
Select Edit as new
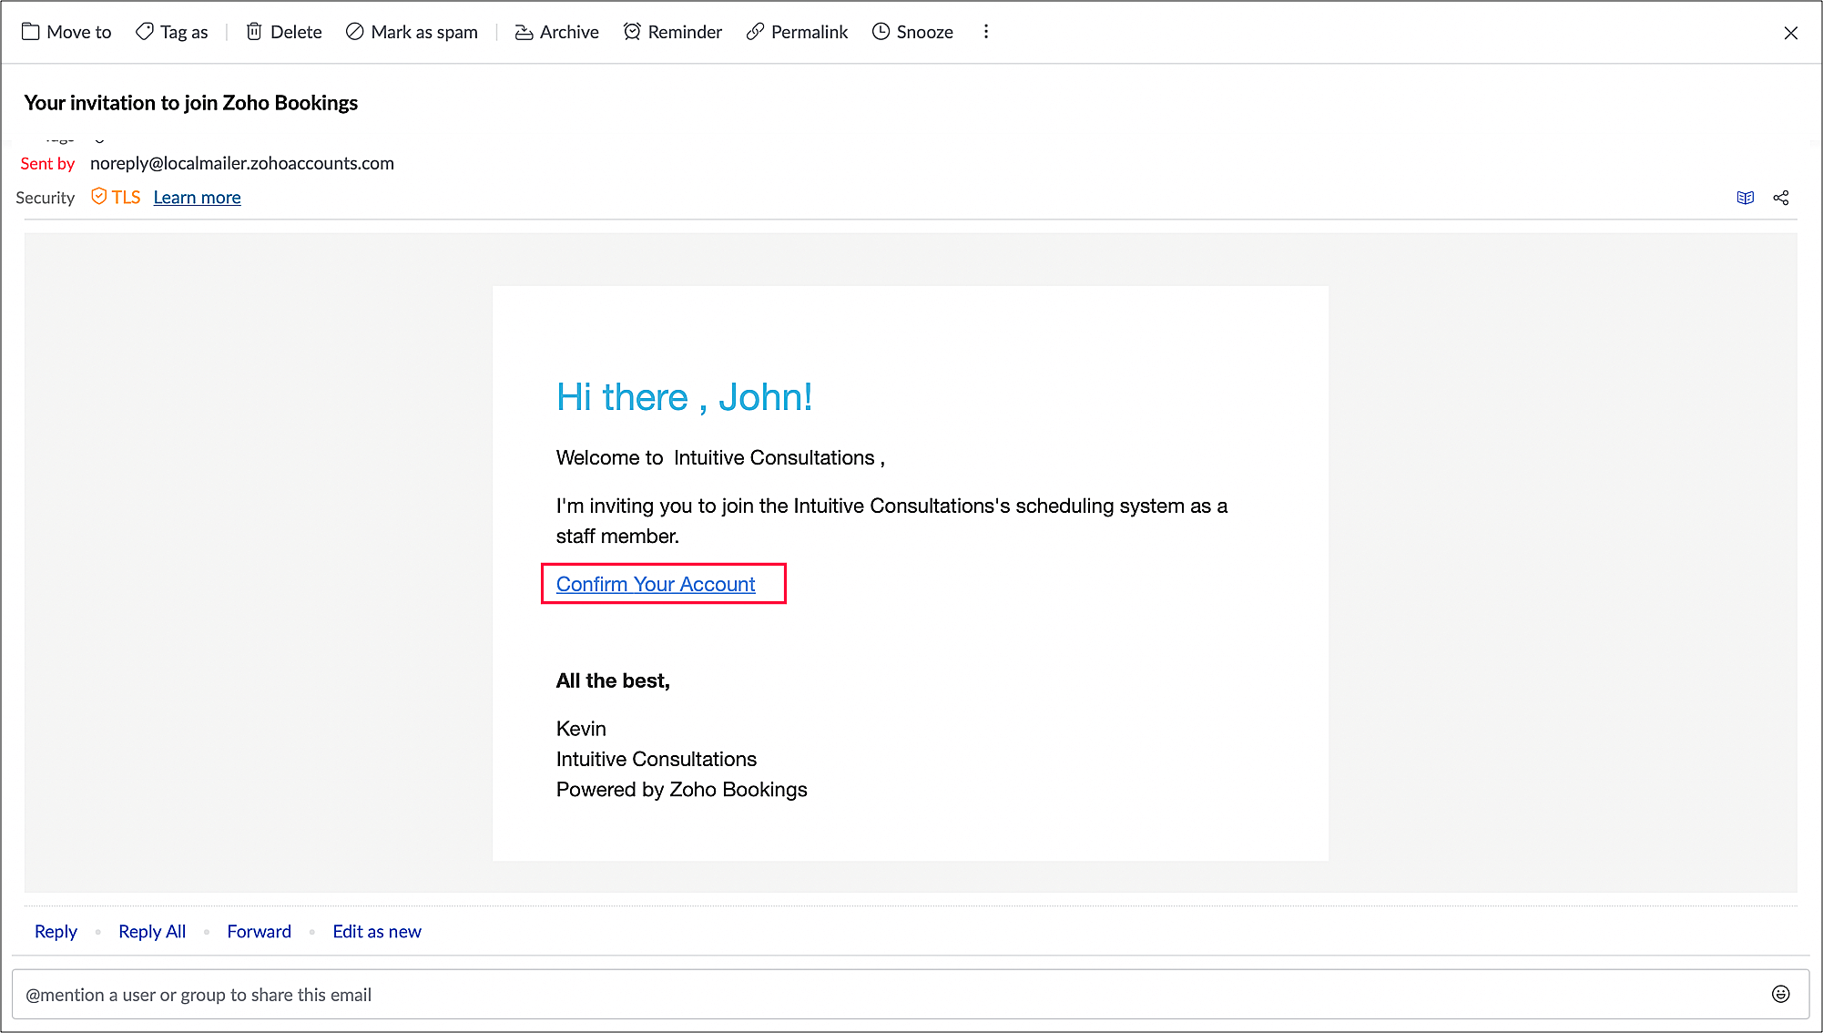pyautogui.click(x=377, y=931)
